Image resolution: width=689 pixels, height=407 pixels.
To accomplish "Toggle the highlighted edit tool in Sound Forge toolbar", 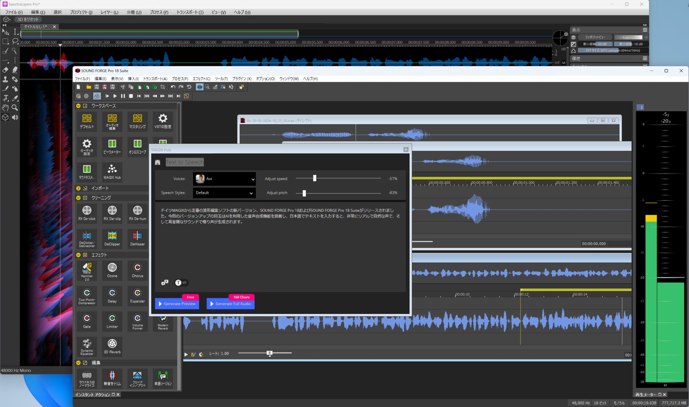I will pyautogui.click(x=199, y=87).
